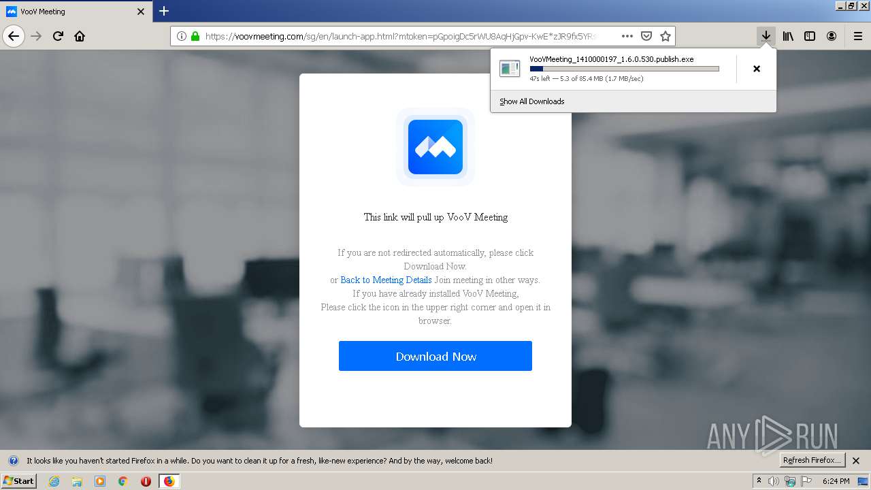Screen dimensions: 871x490
Task: Open Opera from the taskbar
Action: click(146, 481)
